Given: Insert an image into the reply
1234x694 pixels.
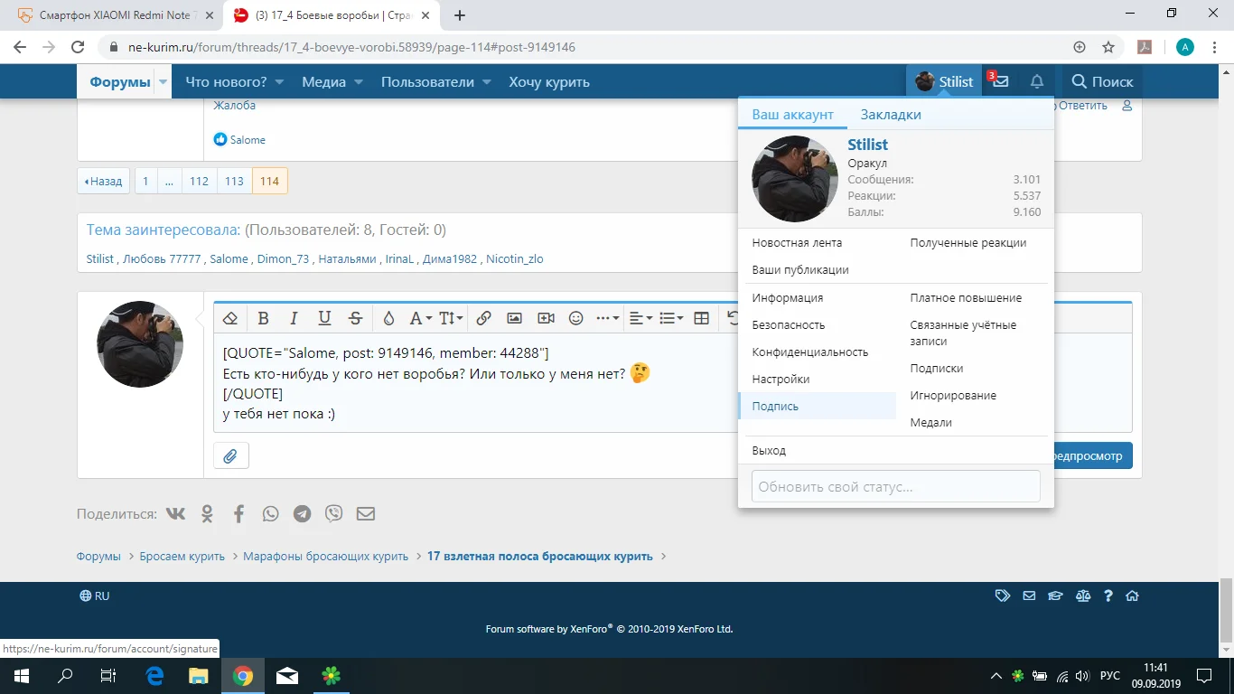Looking at the screenshot, I should click(x=514, y=318).
